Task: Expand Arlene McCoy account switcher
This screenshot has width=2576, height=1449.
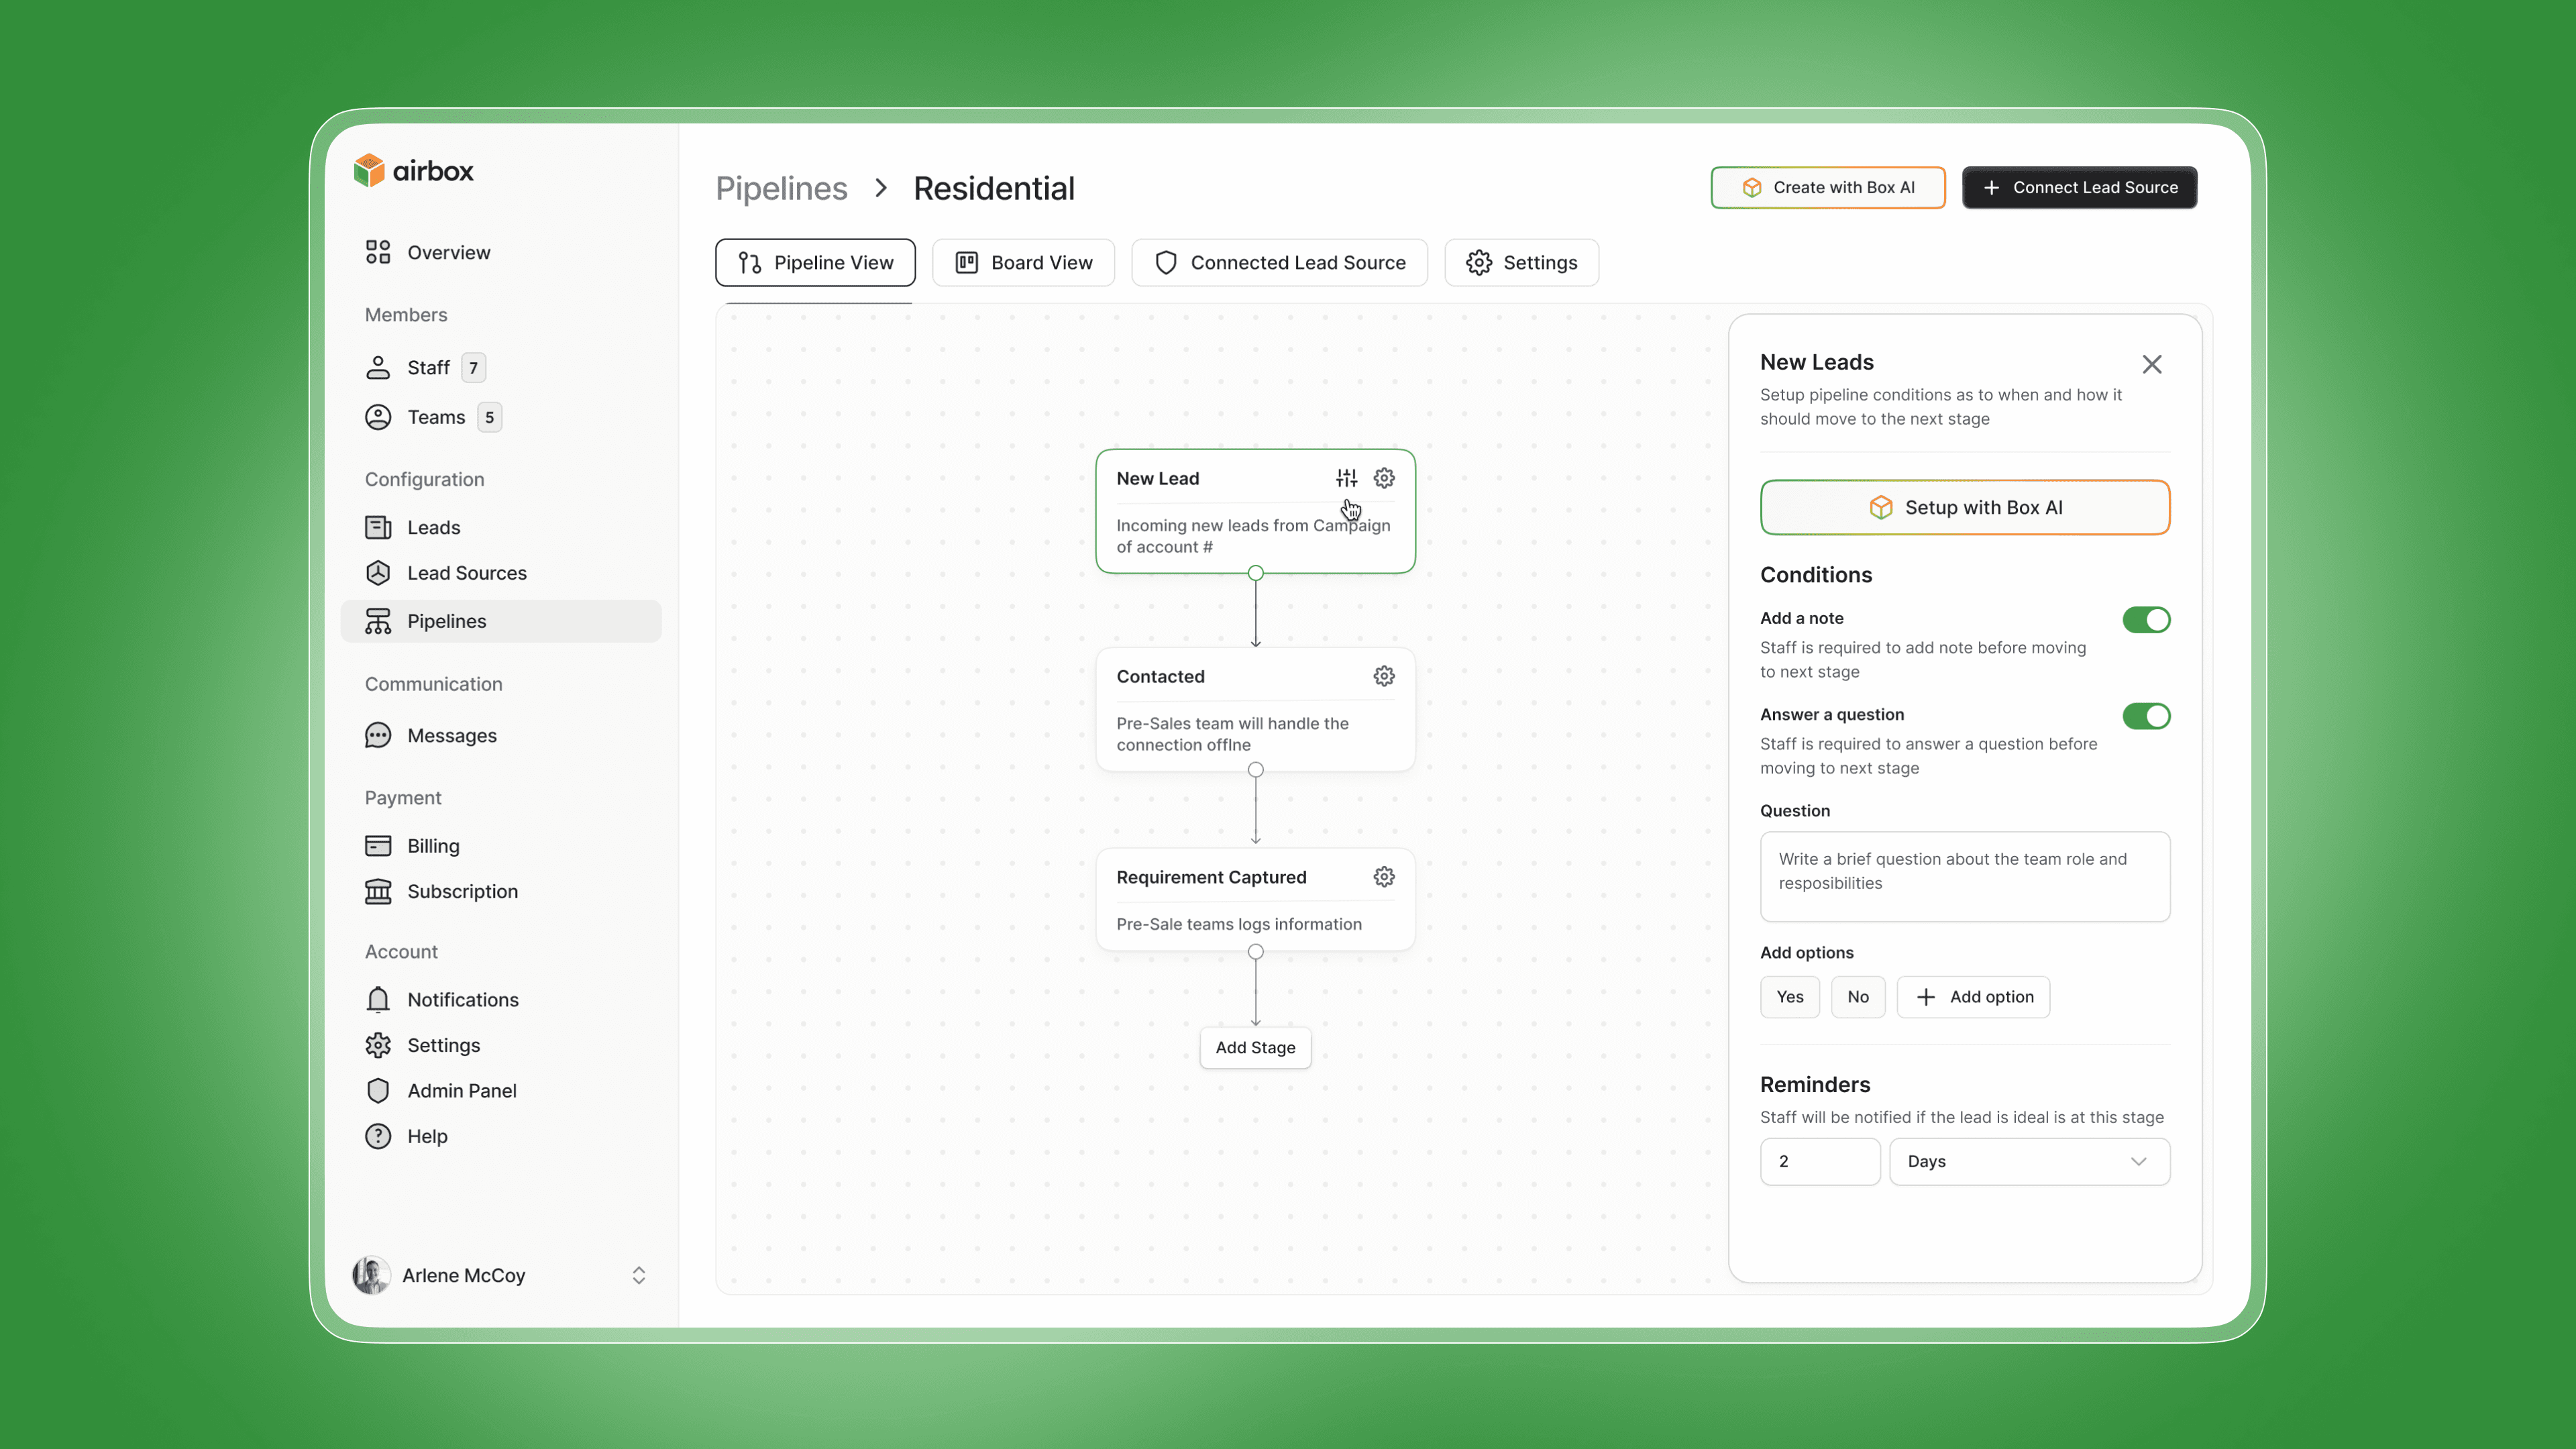Action: click(639, 1275)
